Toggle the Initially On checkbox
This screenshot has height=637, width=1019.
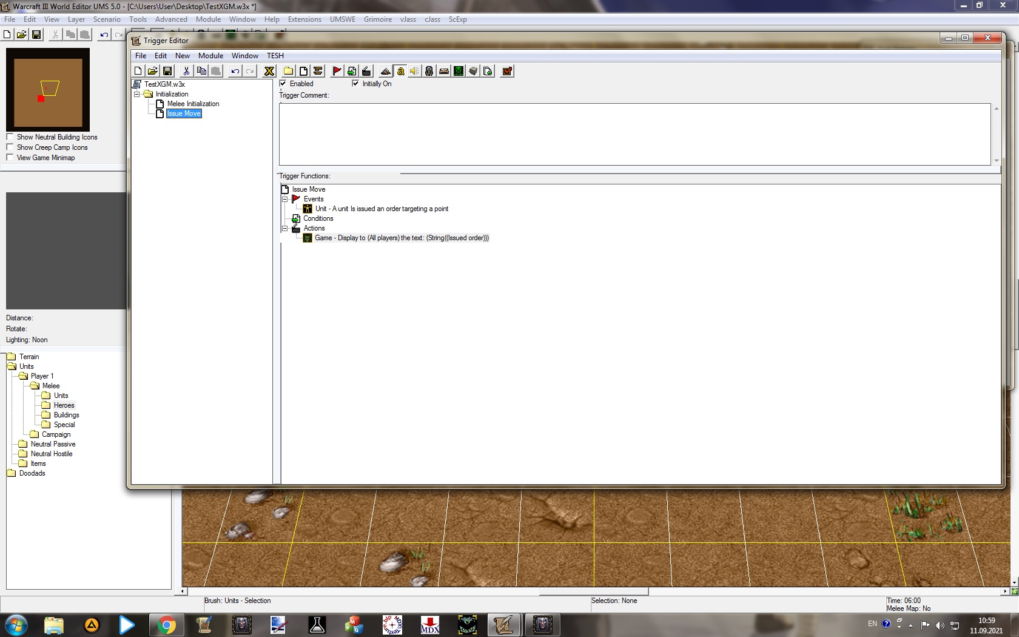[355, 84]
